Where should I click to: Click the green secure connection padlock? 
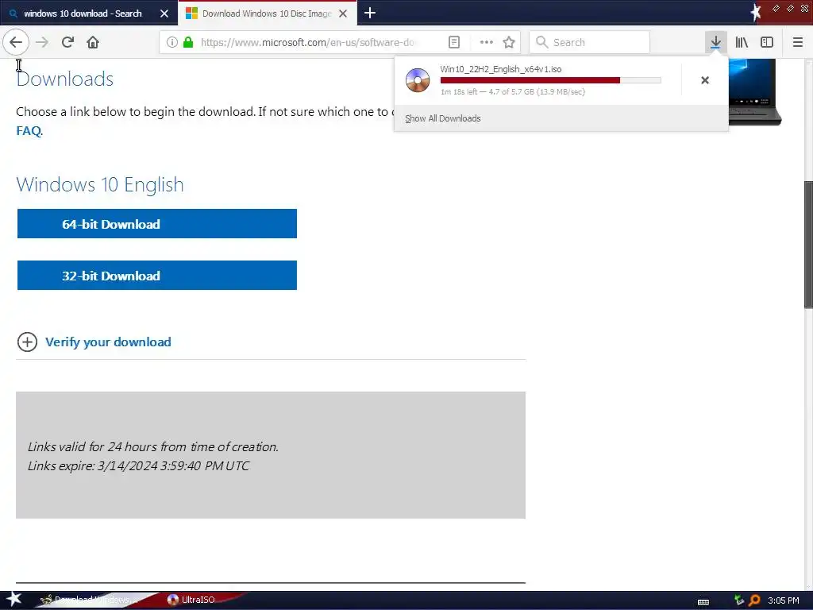[x=188, y=42]
